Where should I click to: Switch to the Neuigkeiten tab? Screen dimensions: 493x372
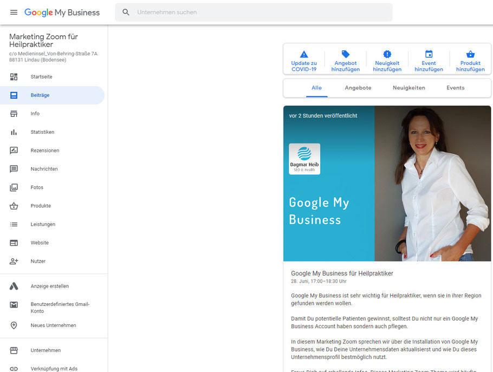pyautogui.click(x=408, y=88)
